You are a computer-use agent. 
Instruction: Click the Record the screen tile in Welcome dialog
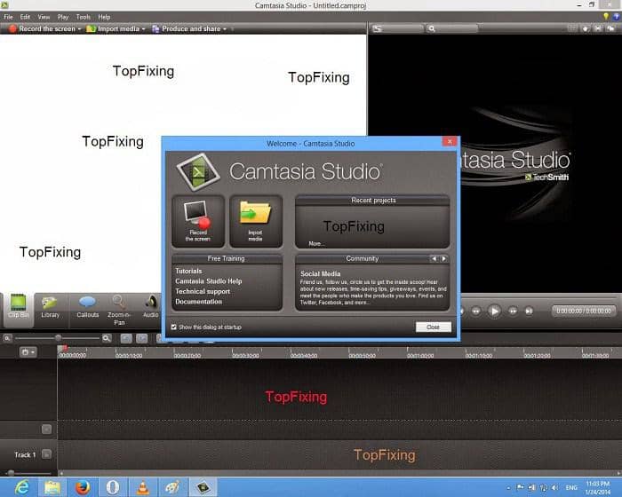(197, 221)
